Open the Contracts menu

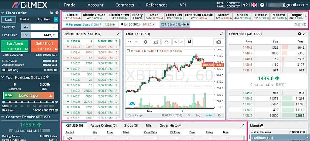124,5
